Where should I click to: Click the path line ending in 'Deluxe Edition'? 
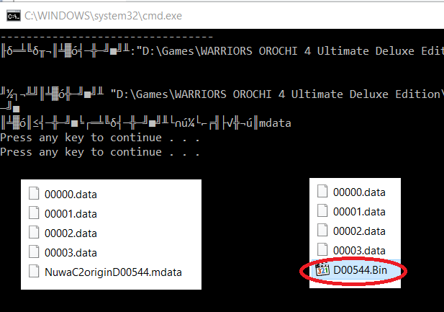point(222,94)
